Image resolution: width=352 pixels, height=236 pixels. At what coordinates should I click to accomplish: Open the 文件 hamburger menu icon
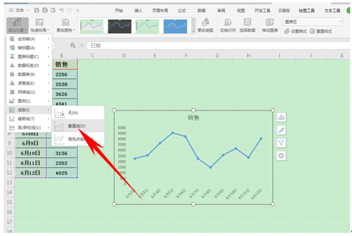click(x=11, y=10)
